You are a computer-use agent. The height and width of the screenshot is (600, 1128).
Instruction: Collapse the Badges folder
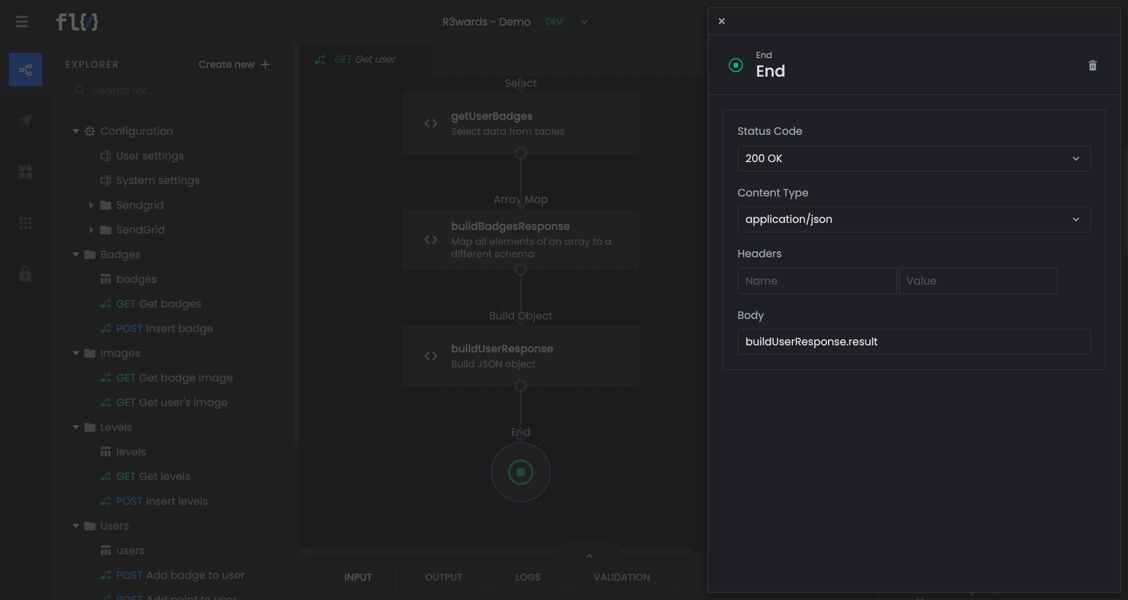click(x=76, y=255)
